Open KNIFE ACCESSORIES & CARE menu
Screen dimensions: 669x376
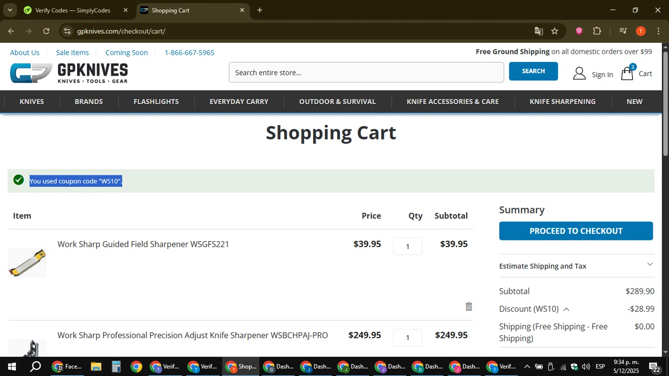pos(453,102)
